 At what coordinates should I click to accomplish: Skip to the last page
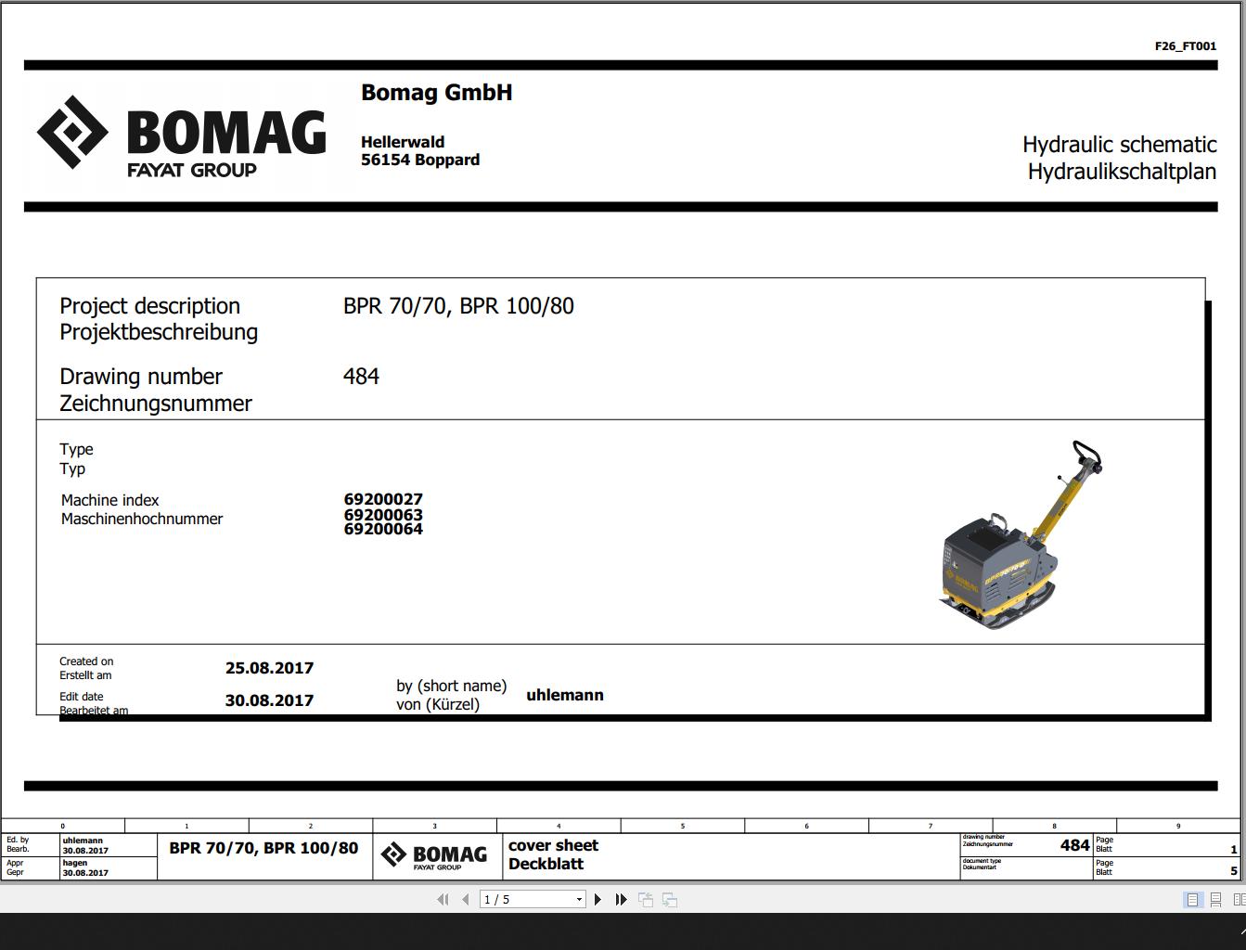point(620,899)
